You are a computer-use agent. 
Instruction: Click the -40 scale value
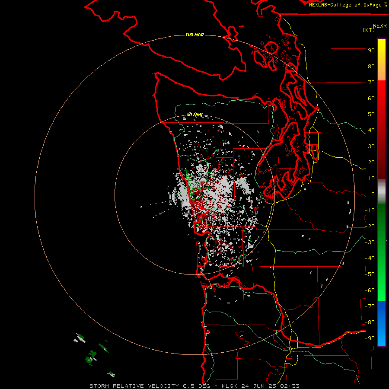(x=370, y=258)
